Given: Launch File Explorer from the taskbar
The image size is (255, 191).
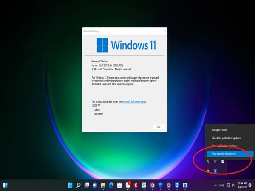Looking at the screenshot, I should point(103,185).
